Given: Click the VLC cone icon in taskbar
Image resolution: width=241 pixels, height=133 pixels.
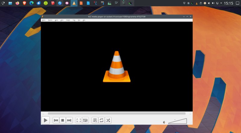Looking at the screenshot, I should [x=74, y=3].
